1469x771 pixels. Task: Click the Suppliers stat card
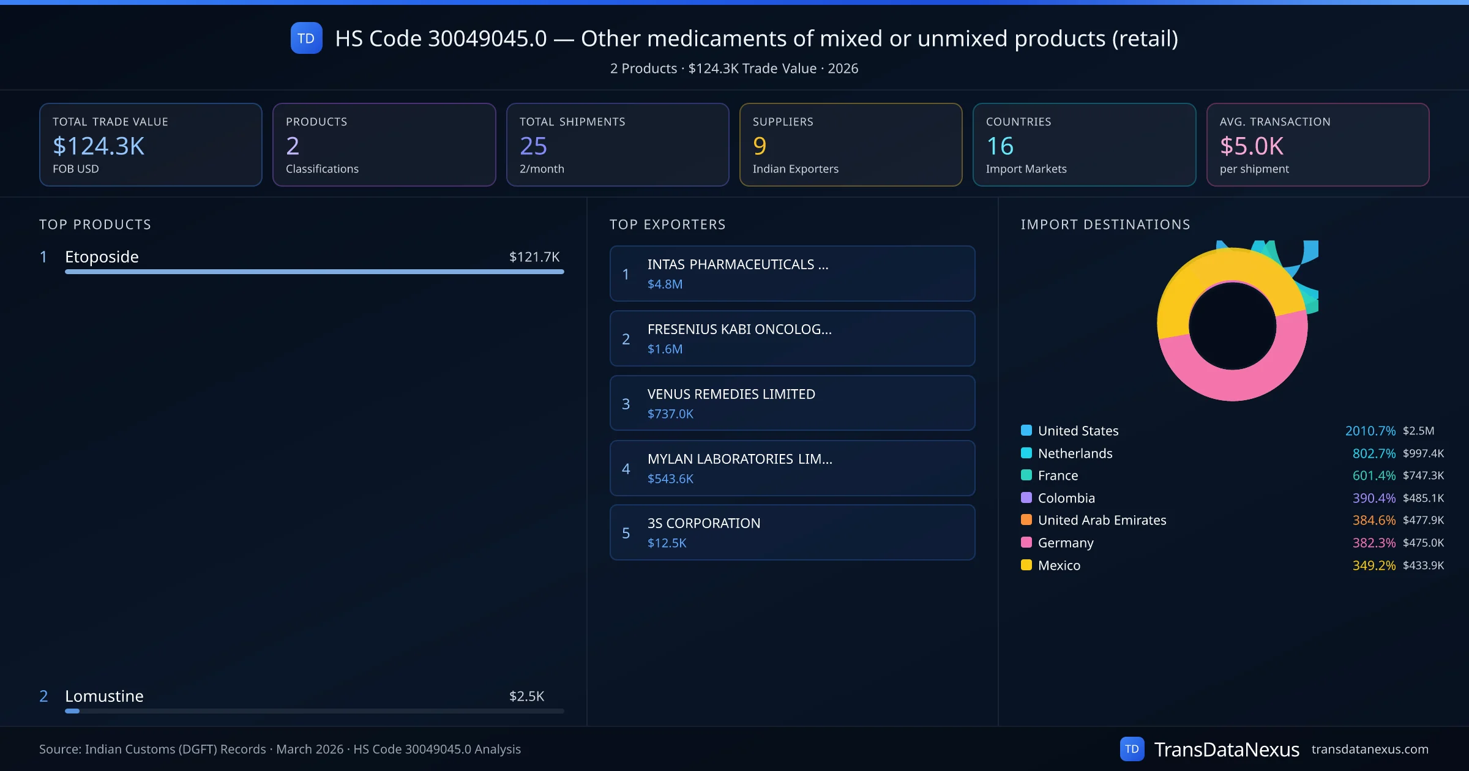(x=850, y=144)
